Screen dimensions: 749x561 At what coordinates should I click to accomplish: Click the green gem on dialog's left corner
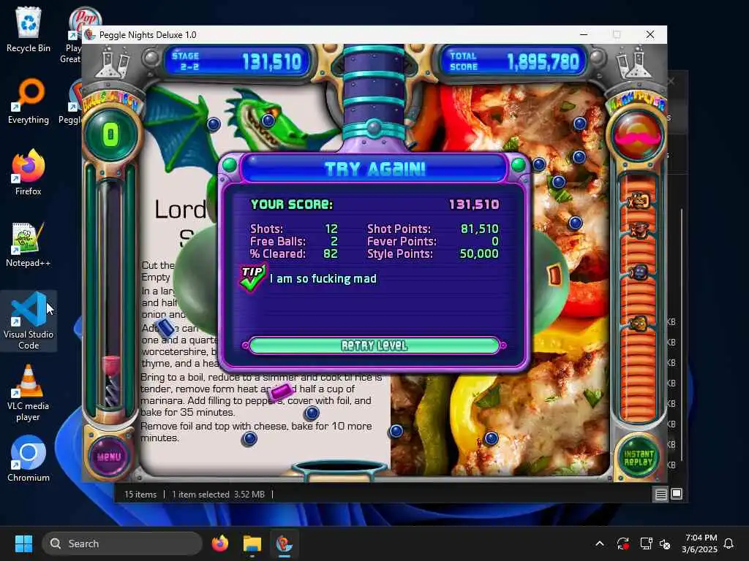tap(229, 165)
